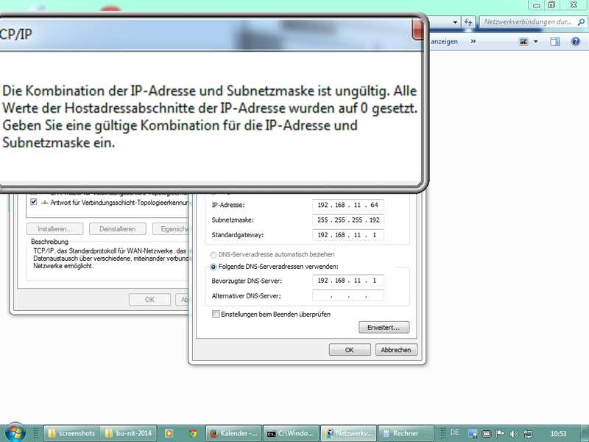Check Einstellungen beim Beenden überprüfen
Screen dimensions: 589x442
point(216,314)
